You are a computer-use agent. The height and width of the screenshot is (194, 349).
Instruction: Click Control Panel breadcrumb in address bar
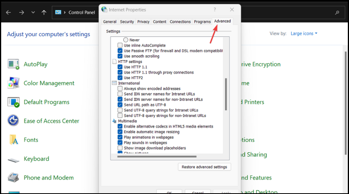[x=81, y=12]
